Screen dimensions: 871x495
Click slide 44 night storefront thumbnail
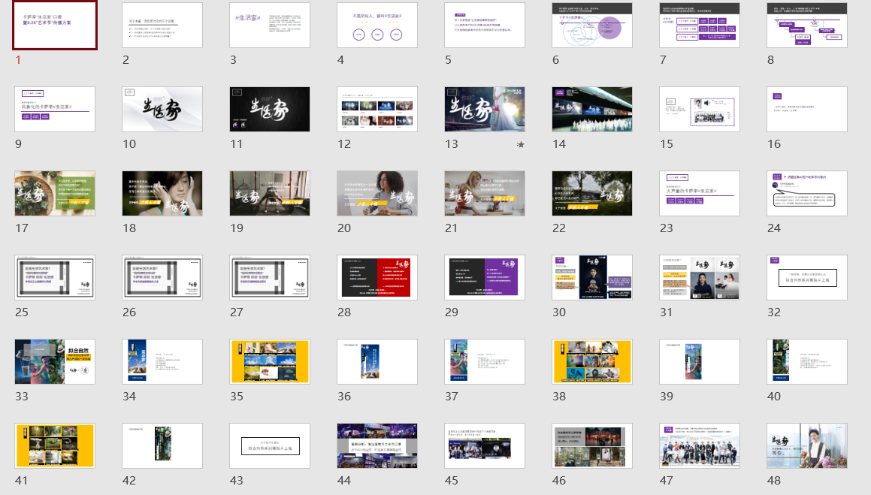click(x=377, y=446)
